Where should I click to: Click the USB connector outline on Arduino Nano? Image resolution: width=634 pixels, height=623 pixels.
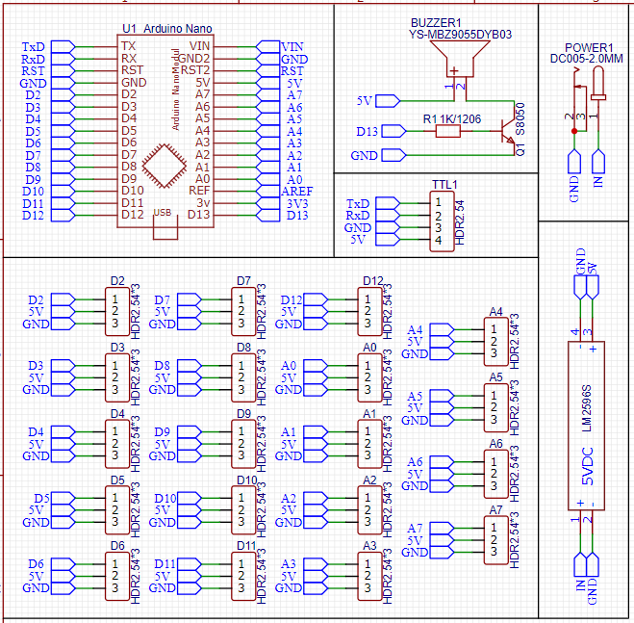(165, 227)
